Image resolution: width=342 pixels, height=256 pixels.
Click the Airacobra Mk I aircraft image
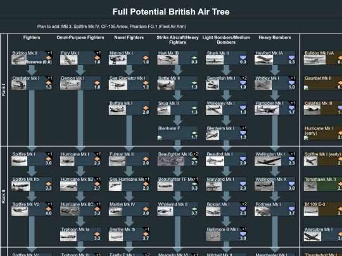coord(312,236)
